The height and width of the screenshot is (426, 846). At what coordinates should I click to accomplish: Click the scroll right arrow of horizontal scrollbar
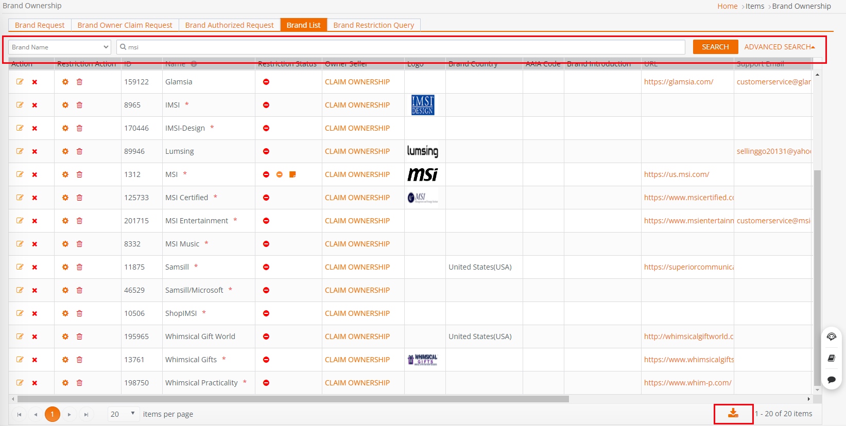[808, 399]
